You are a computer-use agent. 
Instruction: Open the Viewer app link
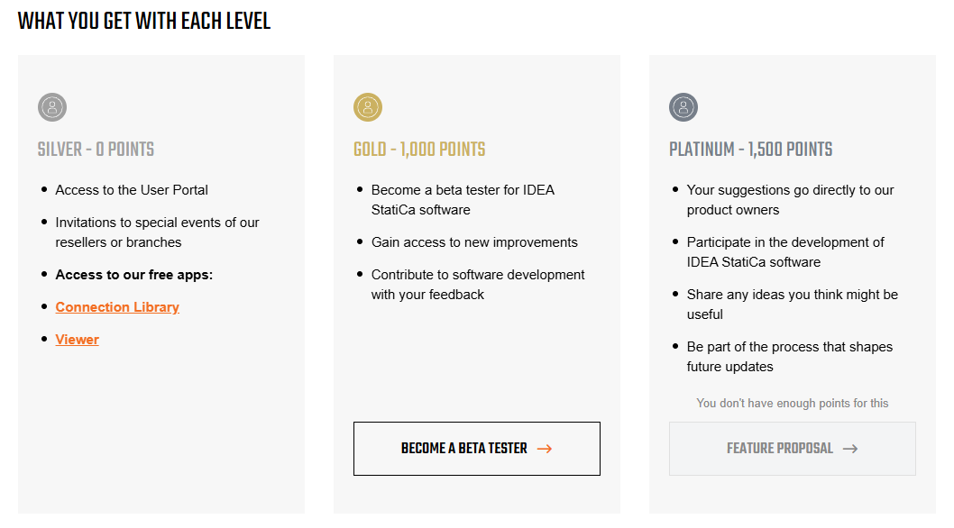pos(78,340)
